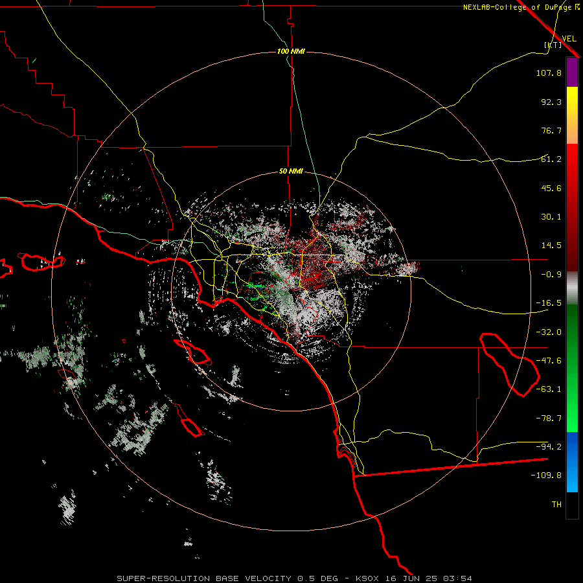Pick the gray segment of the velocity scale
This screenshot has width=583, height=583.
tap(572, 288)
